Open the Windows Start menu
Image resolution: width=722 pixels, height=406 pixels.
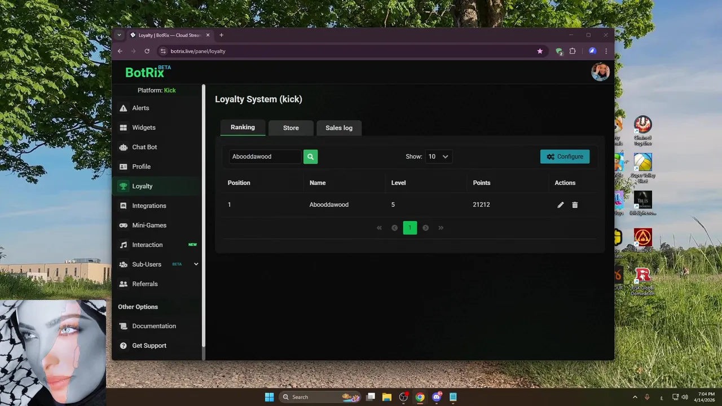pos(270,397)
